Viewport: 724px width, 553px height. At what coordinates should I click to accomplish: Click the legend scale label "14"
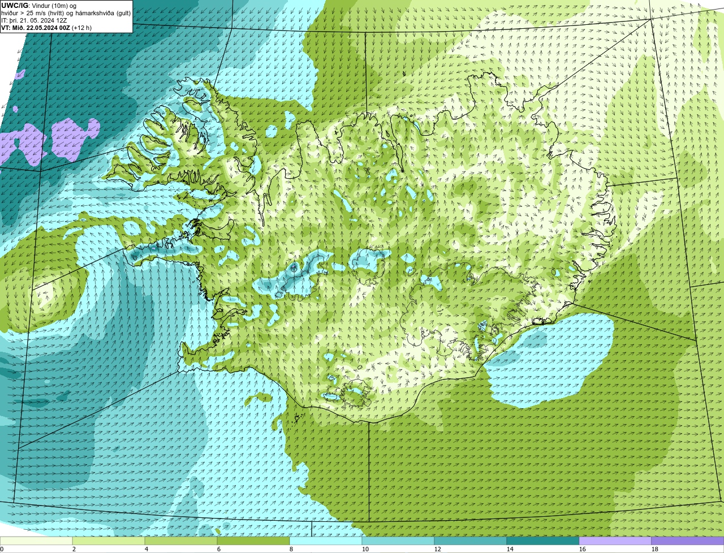coord(510,549)
